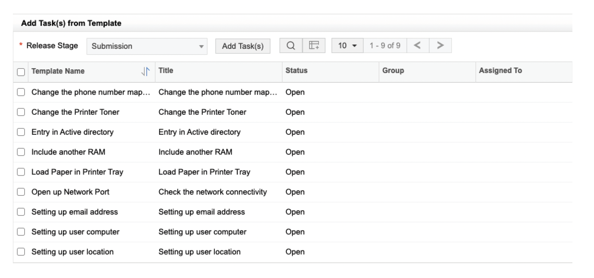Screen dimensions: 594x278
Task: Go to the previous page arrow
Action: coord(417,46)
